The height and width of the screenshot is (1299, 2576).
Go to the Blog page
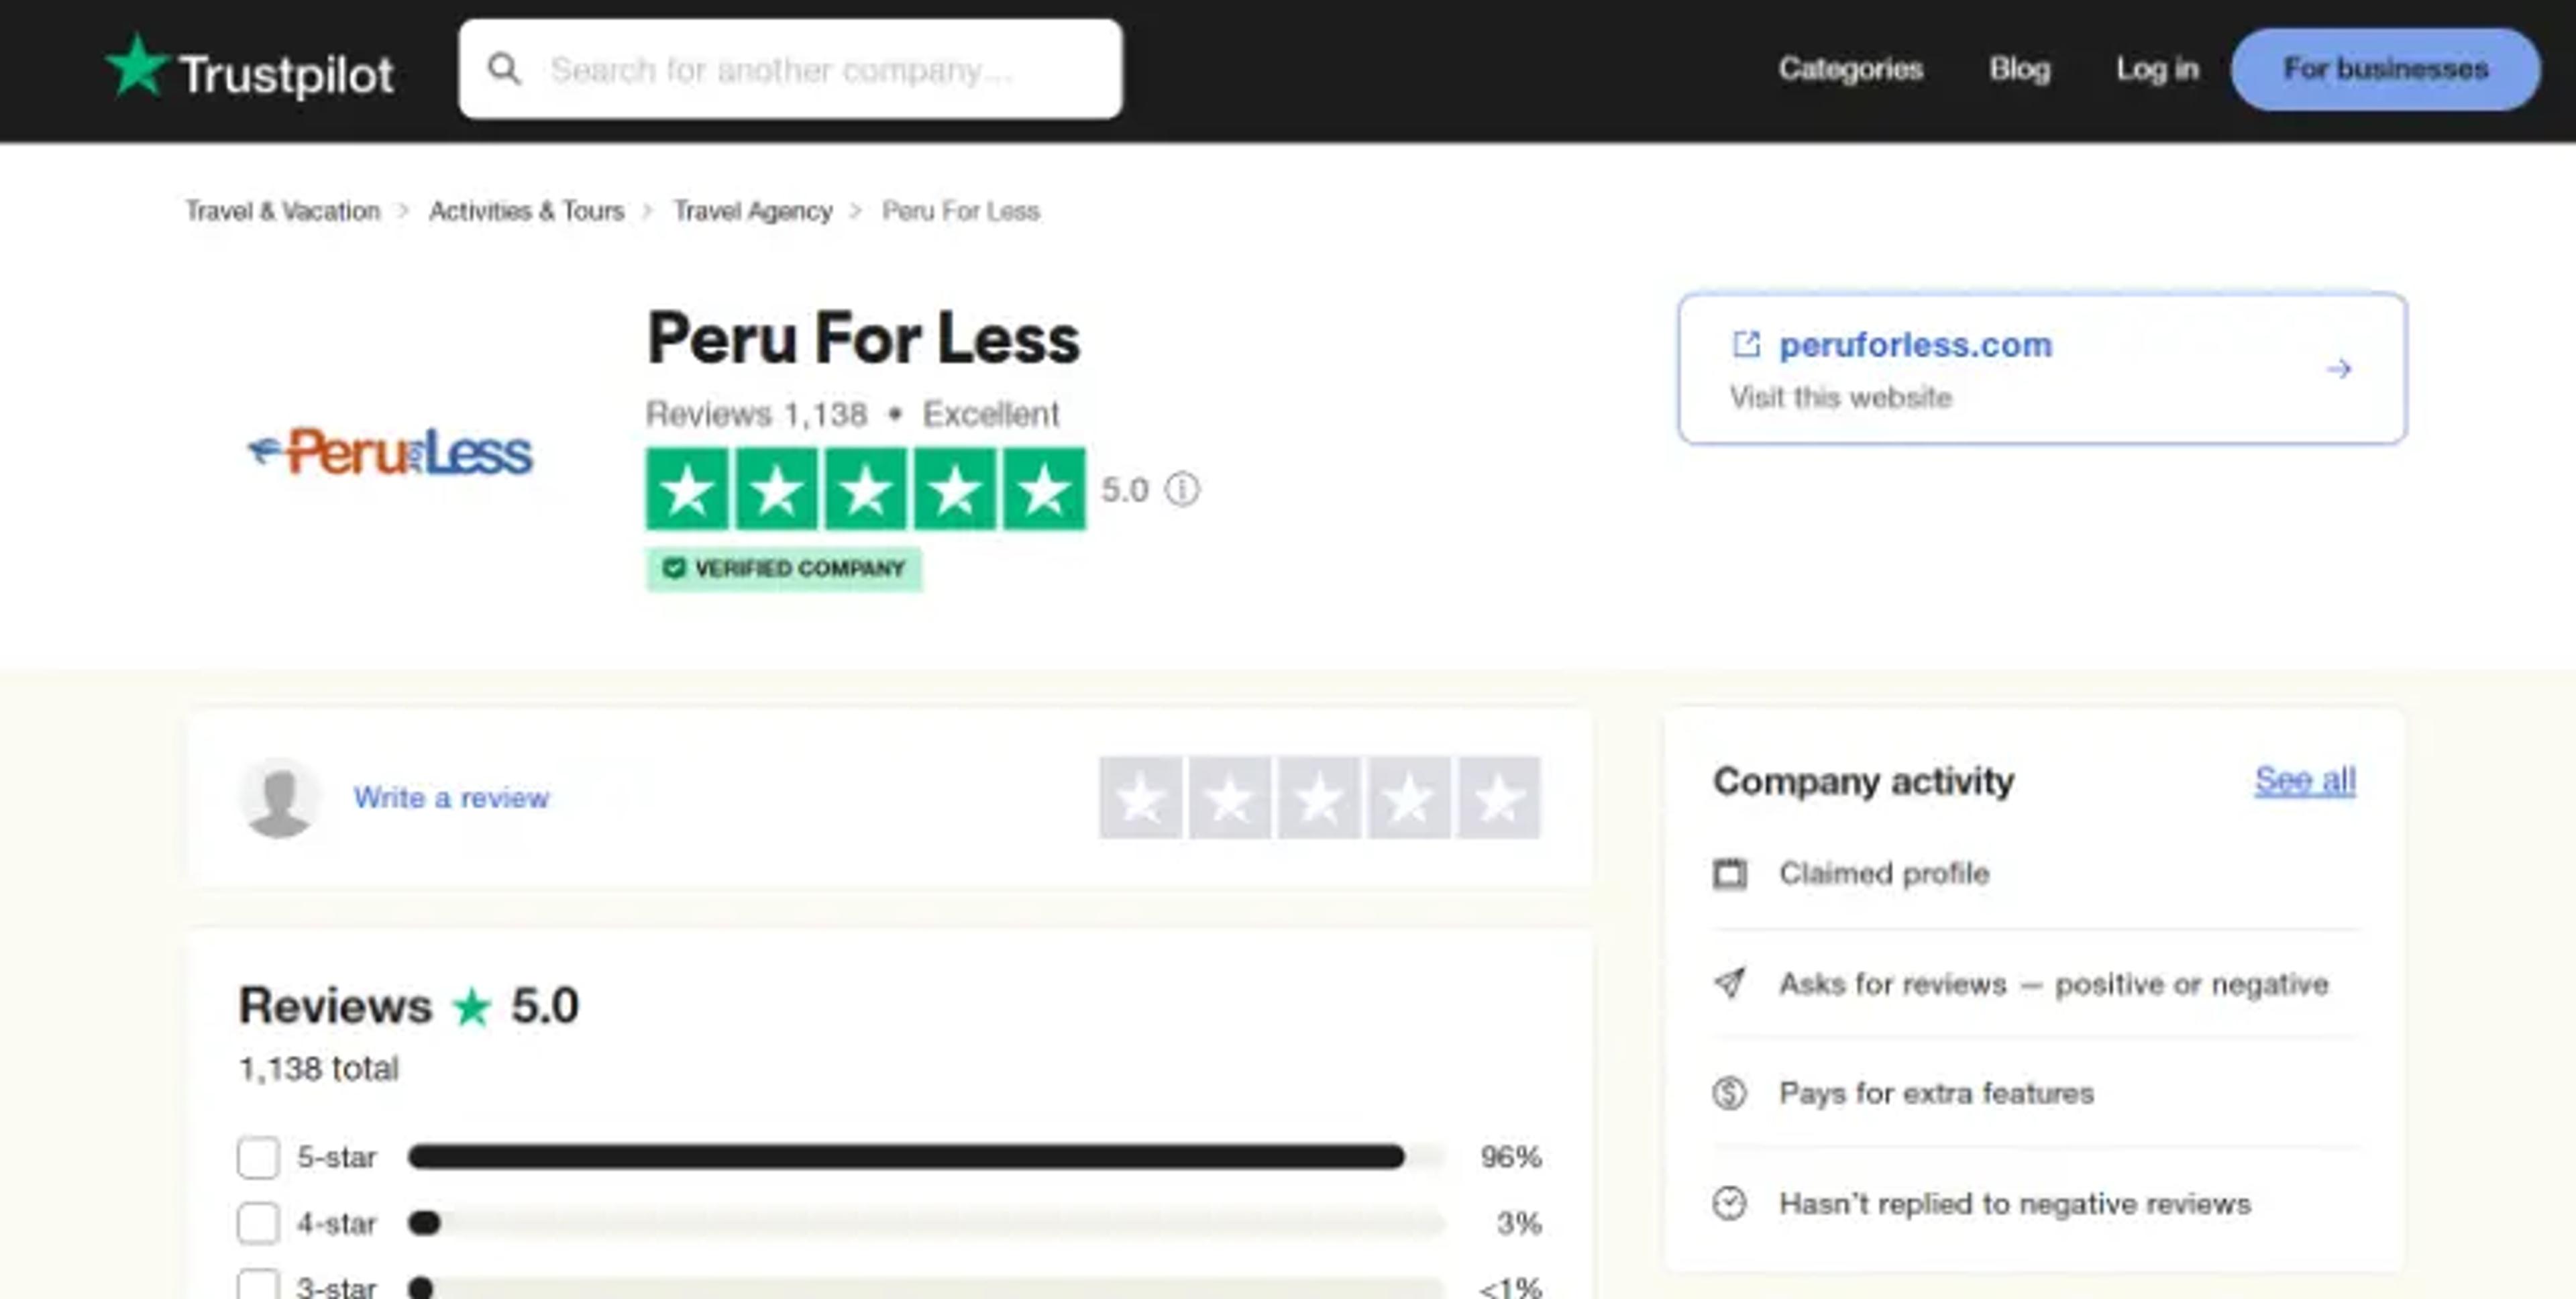2019,69
